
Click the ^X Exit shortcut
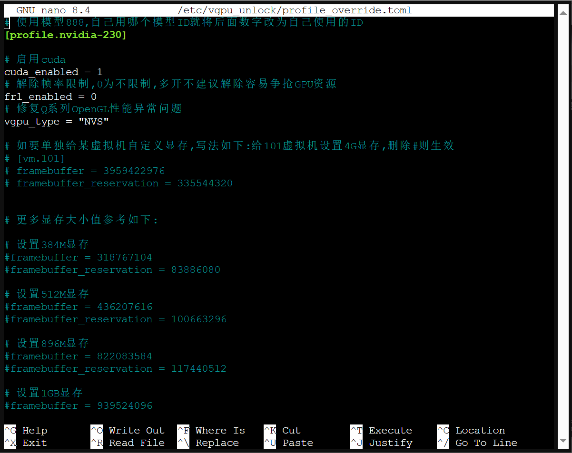(26, 443)
